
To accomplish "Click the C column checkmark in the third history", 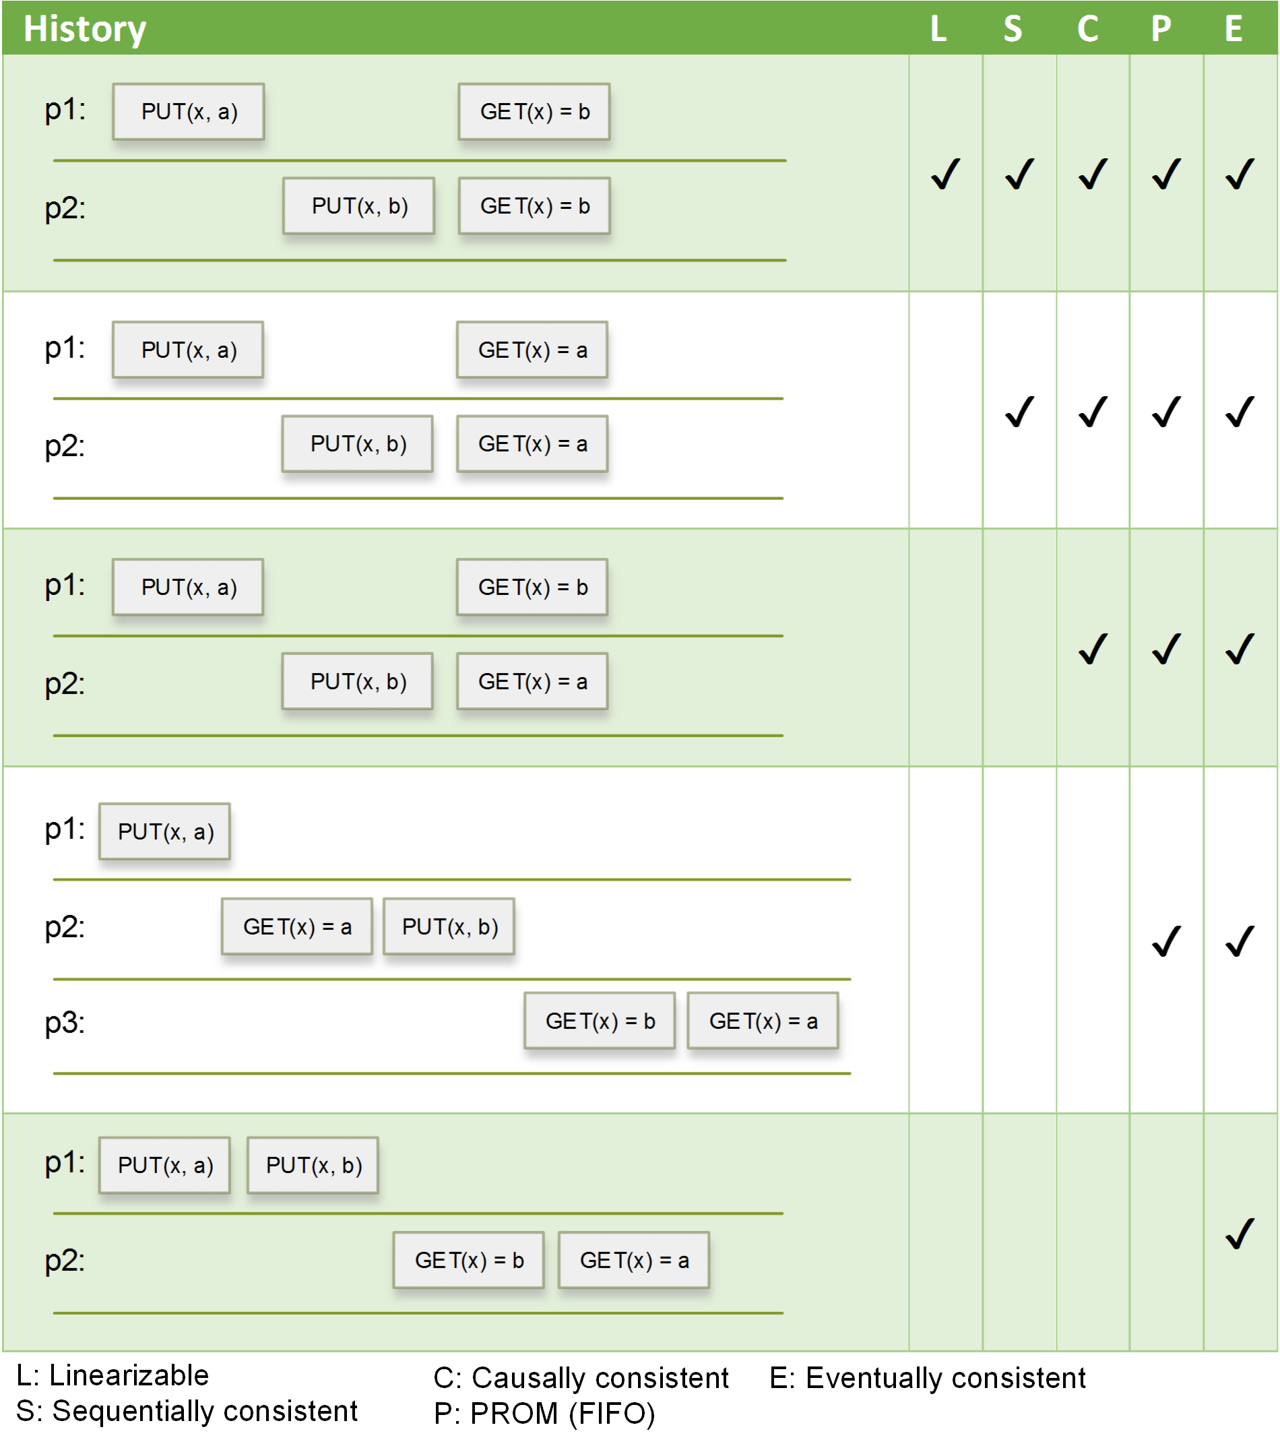I will (1093, 649).
